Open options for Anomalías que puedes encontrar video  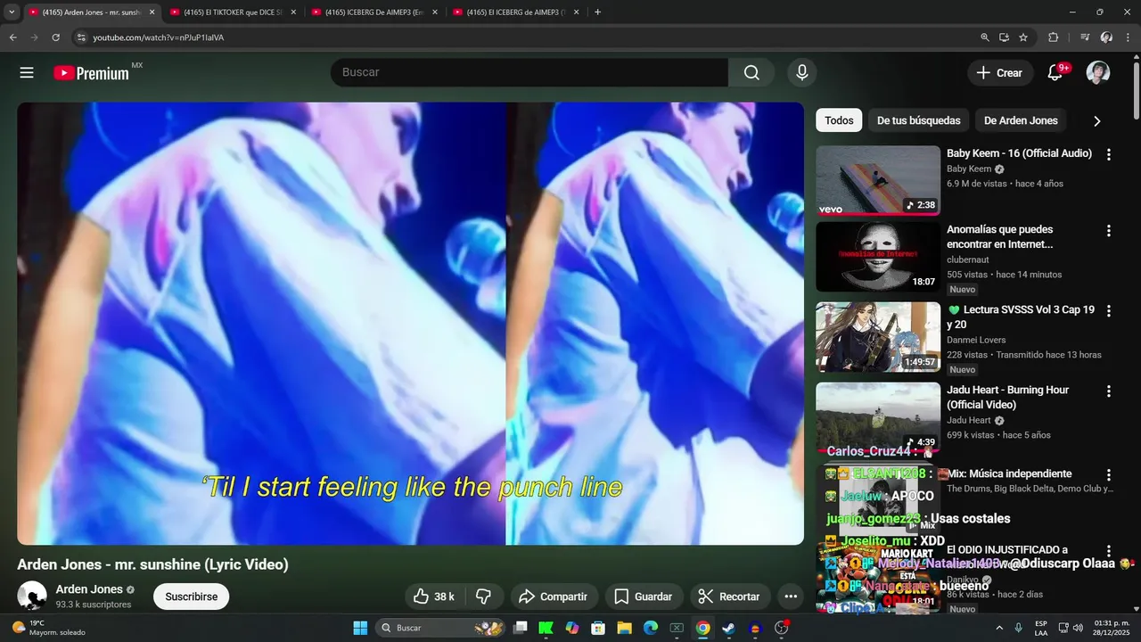pyautogui.click(x=1109, y=231)
